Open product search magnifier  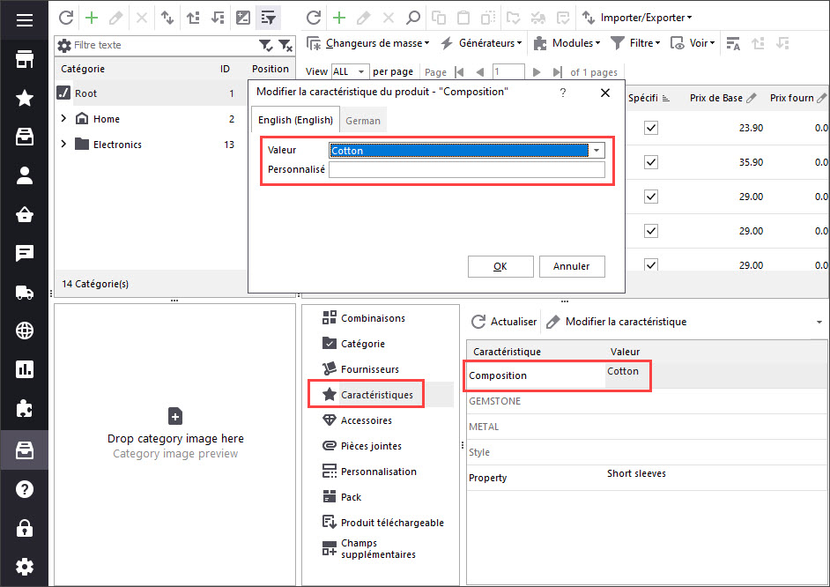413,18
